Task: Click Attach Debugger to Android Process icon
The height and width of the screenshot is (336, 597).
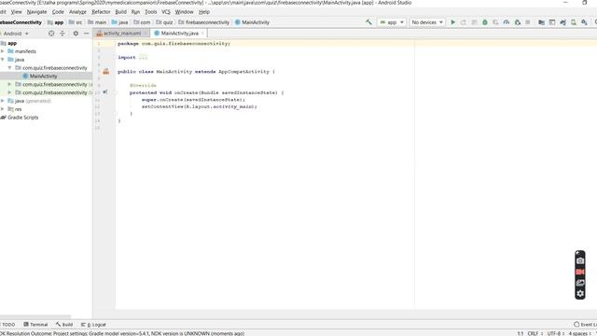Action: click(517, 22)
